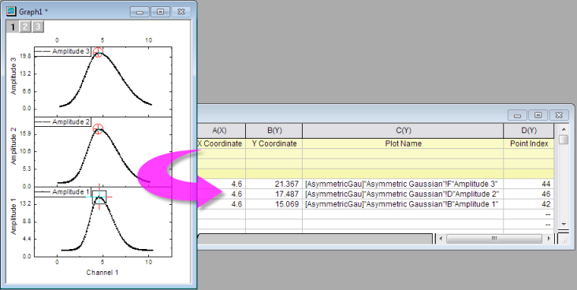The image size is (577, 290).
Task: Switch to layer 2 icon
Action: pos(25,27)
